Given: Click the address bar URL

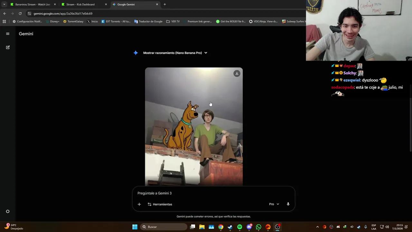Looking at the screenshot, I should click(63, 14).
